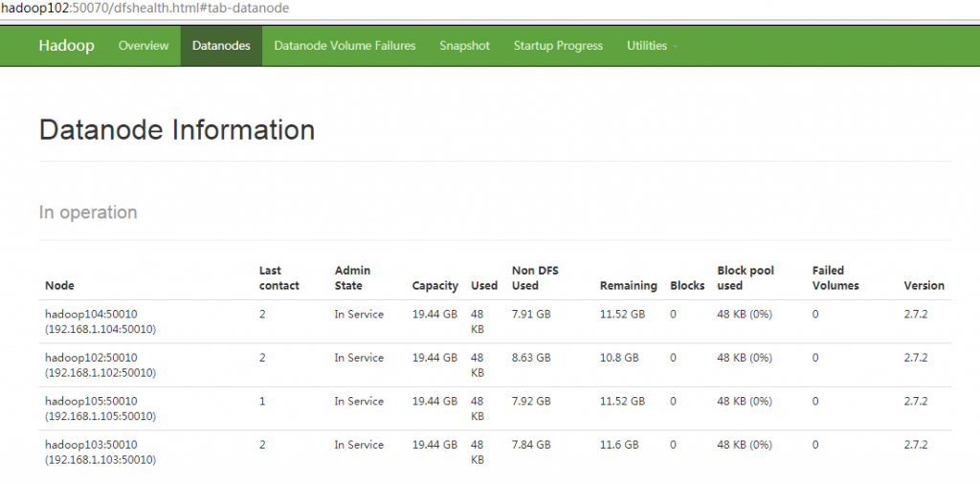
Task: Click the Remaining column header
Action: pos(628,285)
